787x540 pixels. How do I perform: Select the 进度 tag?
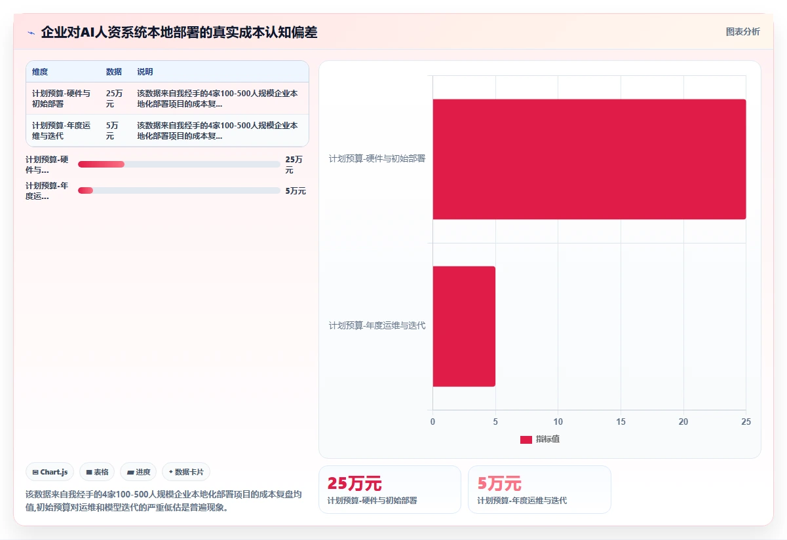tap(138, 472)
